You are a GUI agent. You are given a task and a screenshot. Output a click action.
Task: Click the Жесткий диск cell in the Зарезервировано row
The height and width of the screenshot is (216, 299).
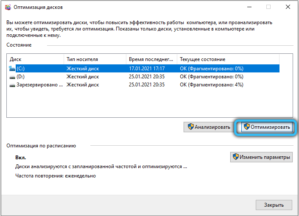tap(83, 85)
